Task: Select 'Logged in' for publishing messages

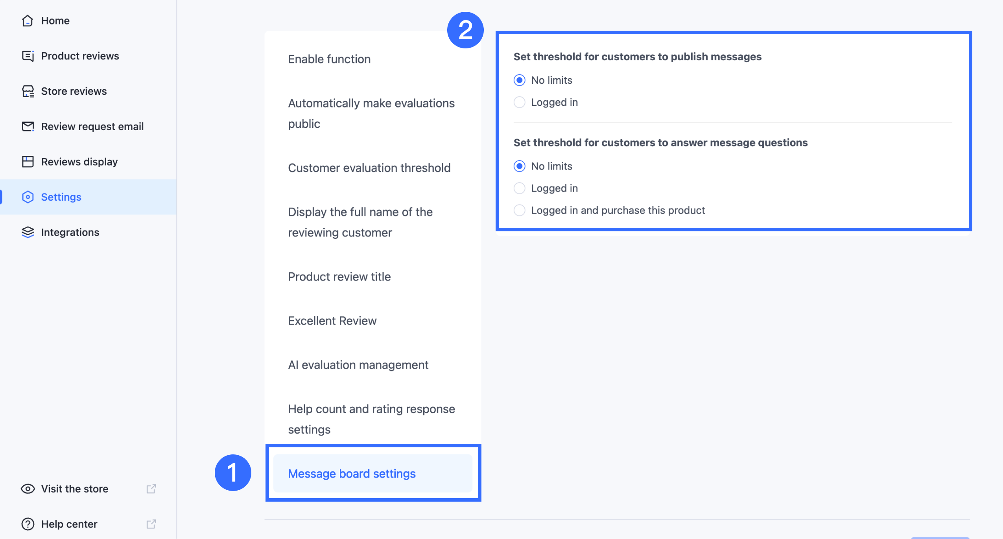Action: (519, 102)
